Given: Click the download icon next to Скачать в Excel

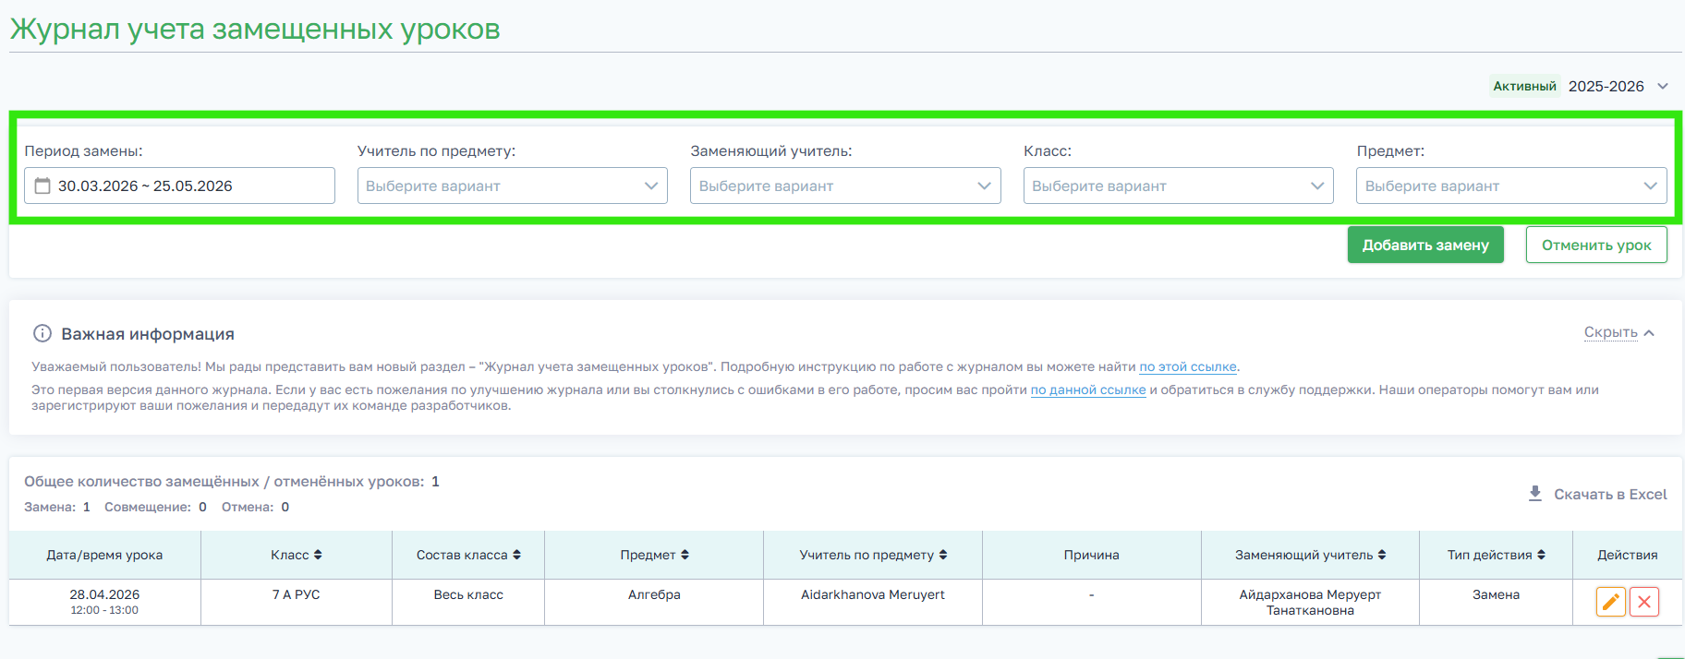Looking at the screenshot, I should tap(1535, 494).
